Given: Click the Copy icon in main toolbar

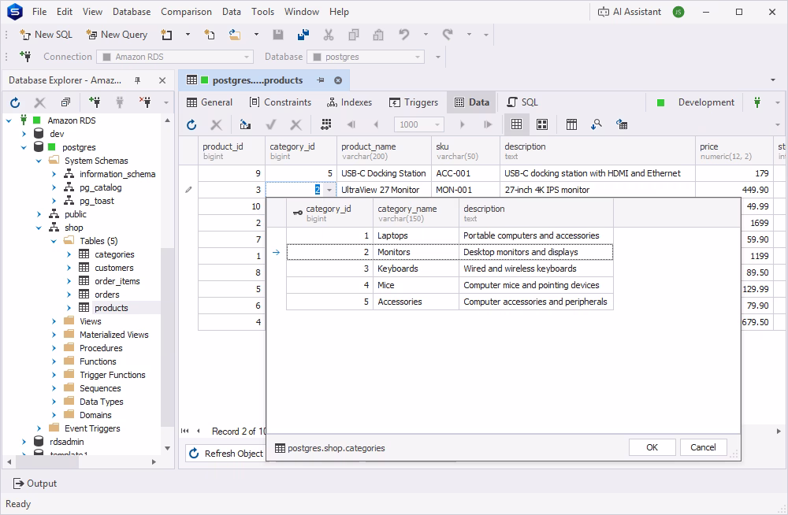Looking at the screenshot, I should [353, 34].
